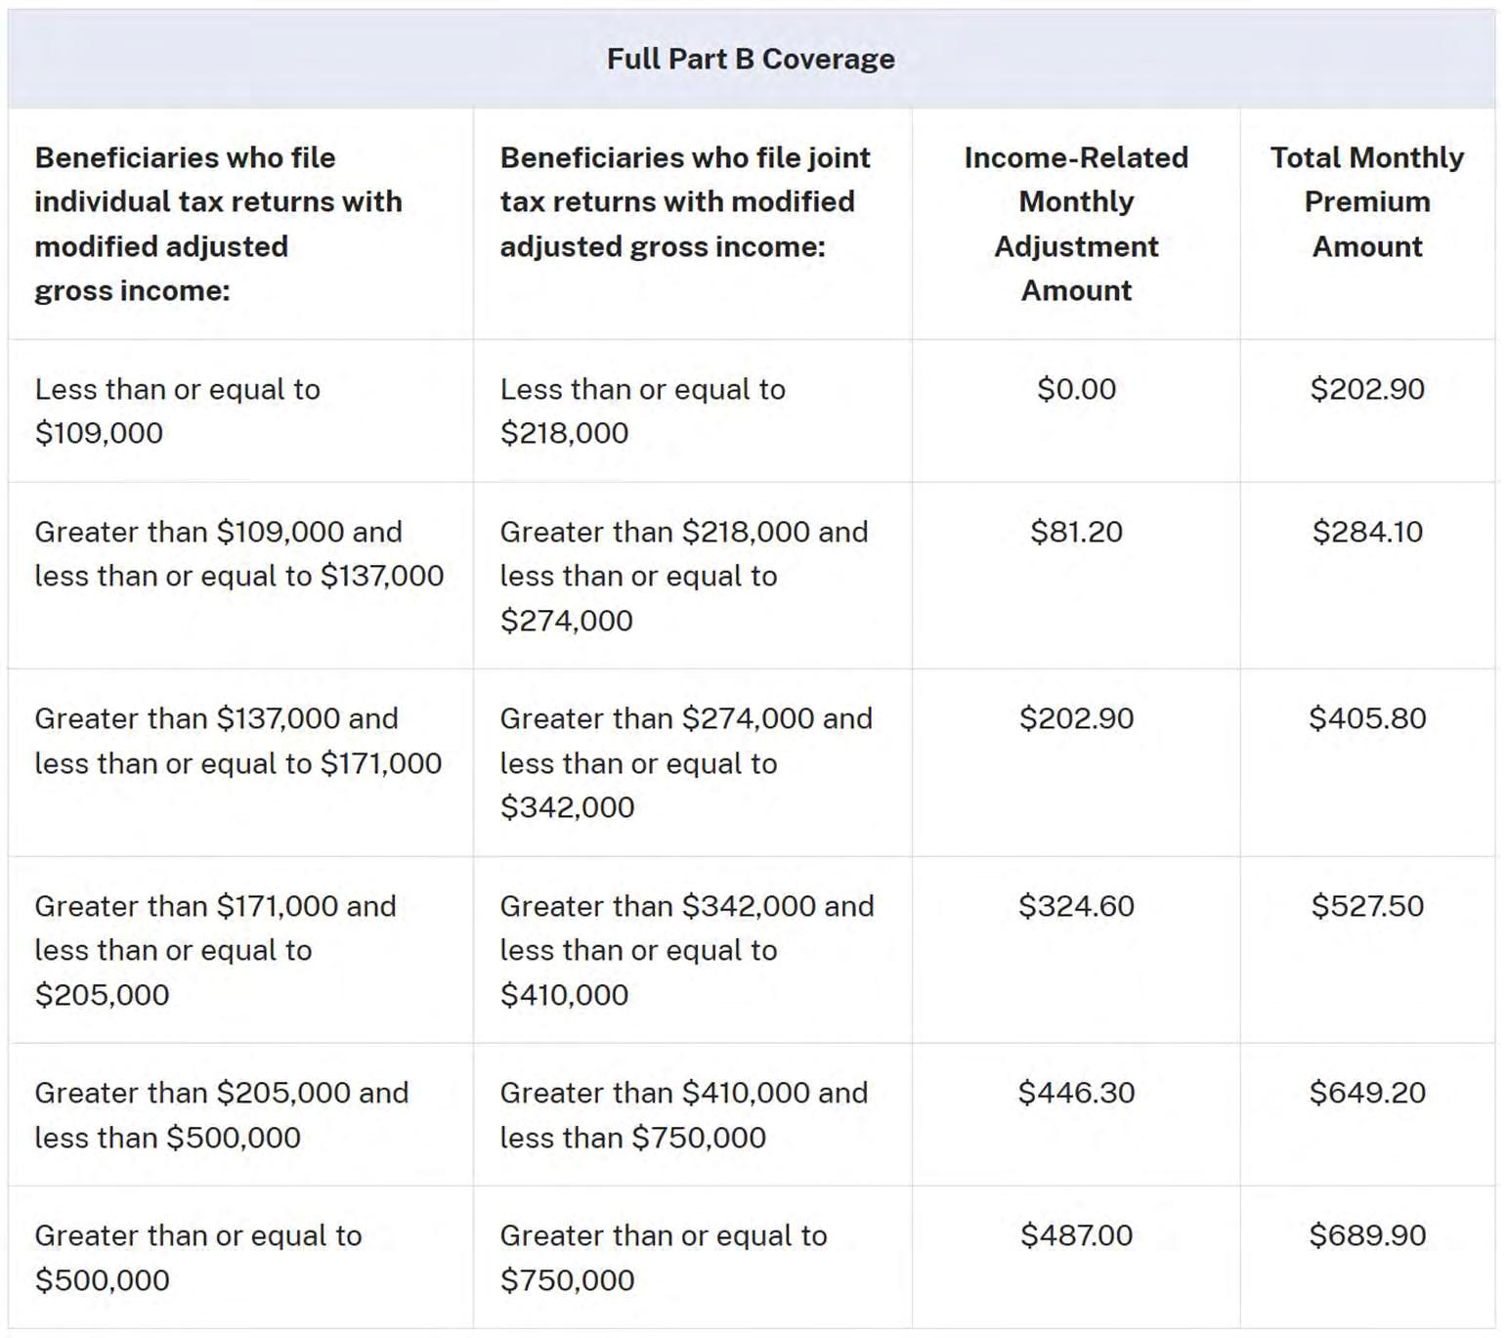Select the $284.10 total premium cell
Viewport: 1507px width, 1338px height.
(x=1366, y=532)
